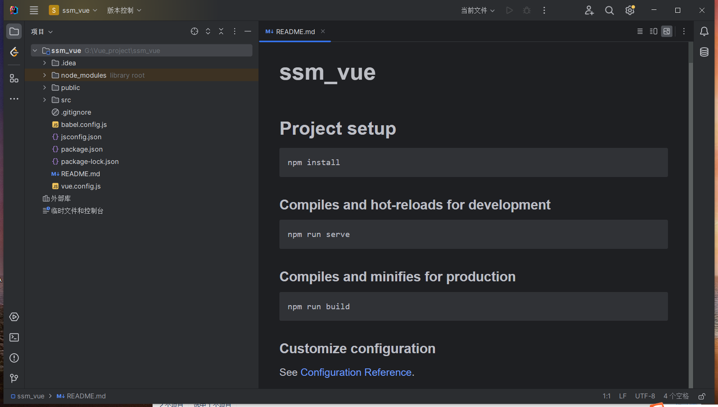Click the Search Everywhere magnifier icon
The width and height of the screenshot is (718, 407).
(x=609, y=11)
